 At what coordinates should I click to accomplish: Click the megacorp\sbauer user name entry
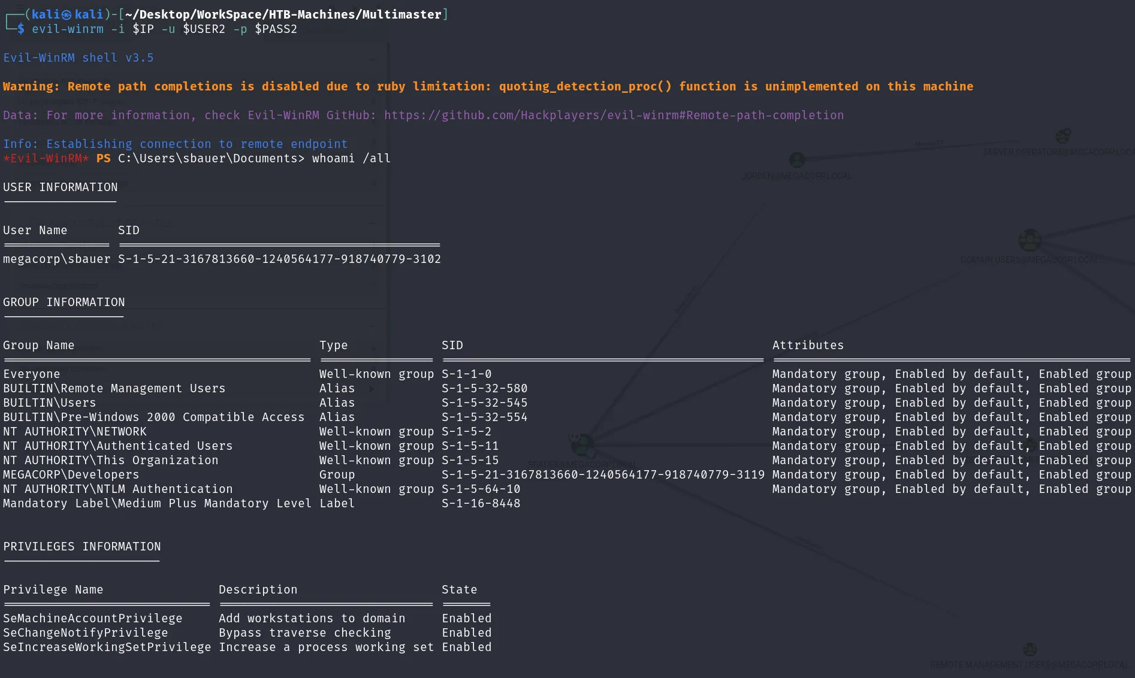click(x=57, y=259)
